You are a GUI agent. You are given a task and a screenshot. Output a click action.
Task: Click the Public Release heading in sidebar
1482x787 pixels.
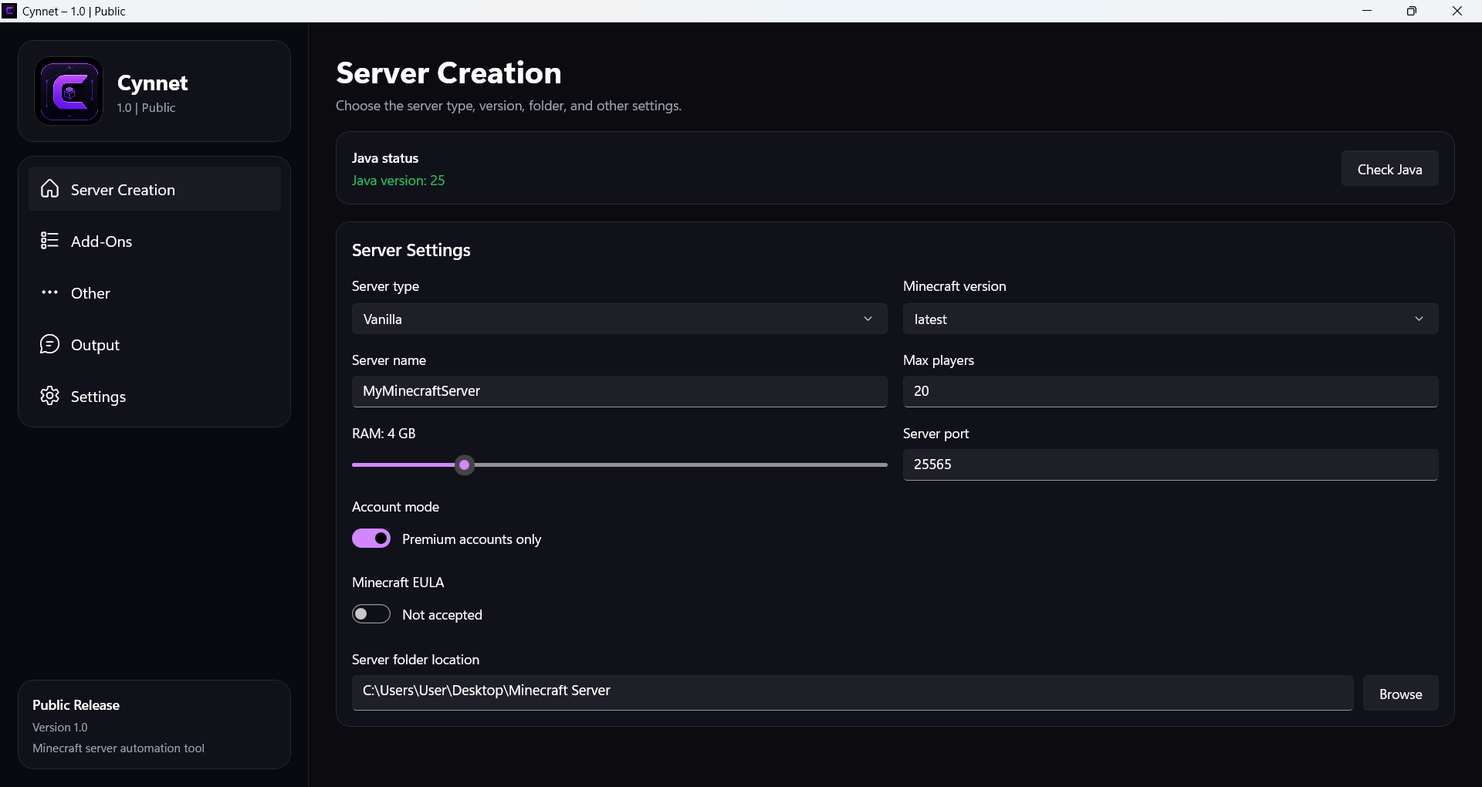coord(76,704)
